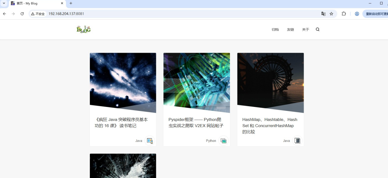The image size is (388, 178).
Task: Open the extensions puzzle icon
Action: tap(344, 14)
